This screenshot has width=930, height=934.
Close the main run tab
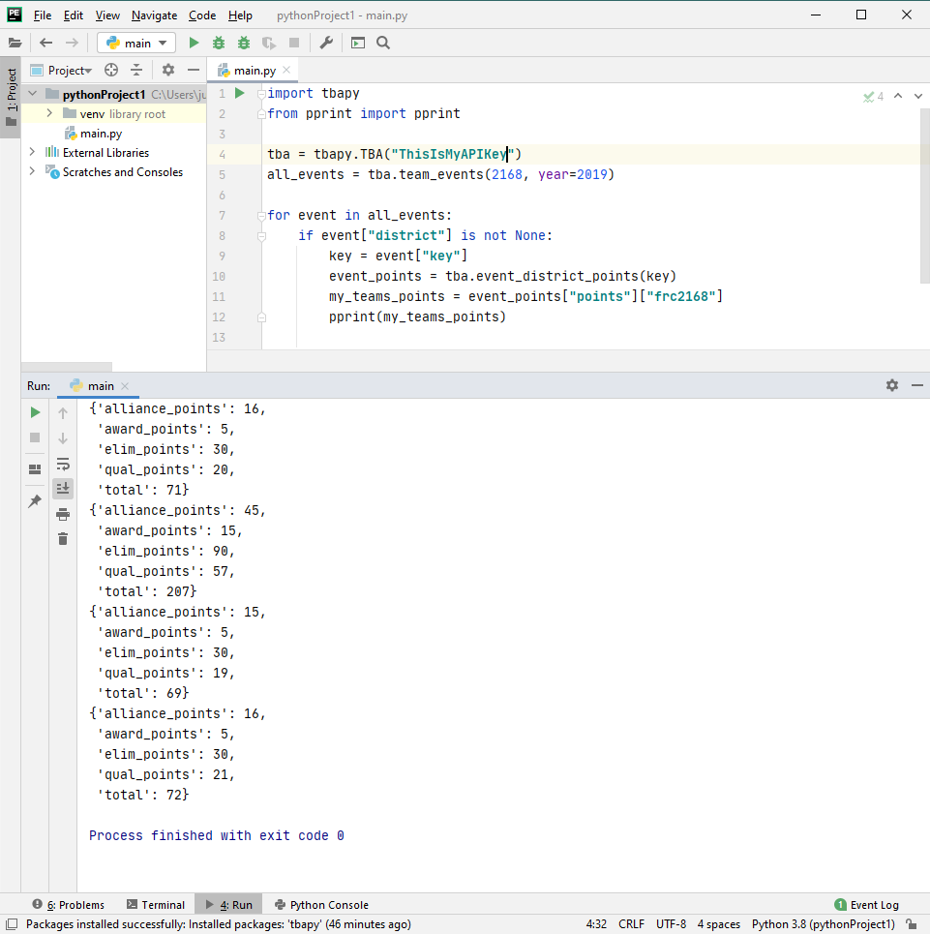tap(125, 386)
